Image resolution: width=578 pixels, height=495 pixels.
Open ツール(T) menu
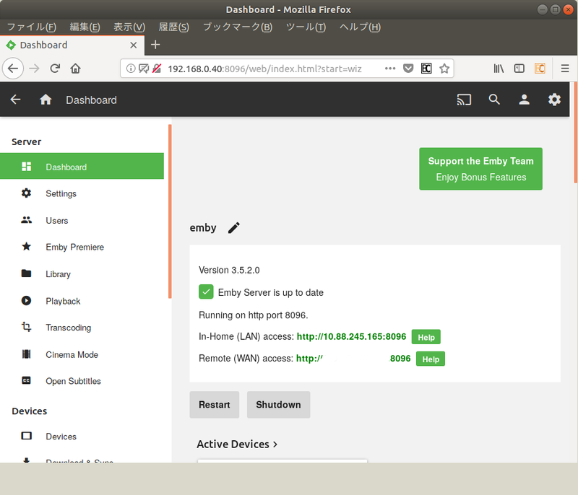[306, 27]
